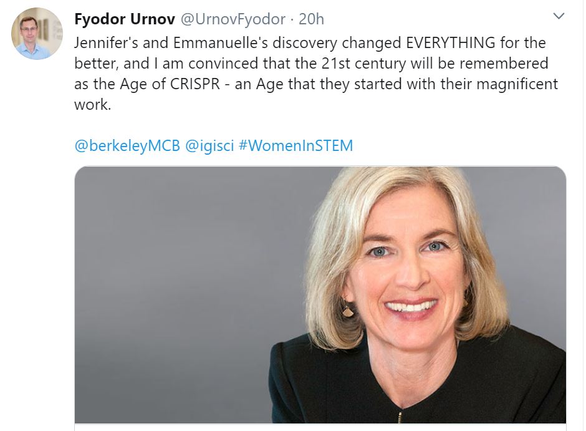The width and height of the screenshot is (586, 431).
Task: Click the gray background of the photo
Action: [187, 281]
